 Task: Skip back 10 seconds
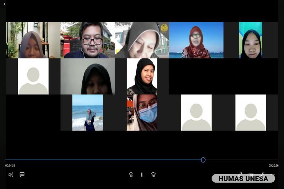click(131, 175)
